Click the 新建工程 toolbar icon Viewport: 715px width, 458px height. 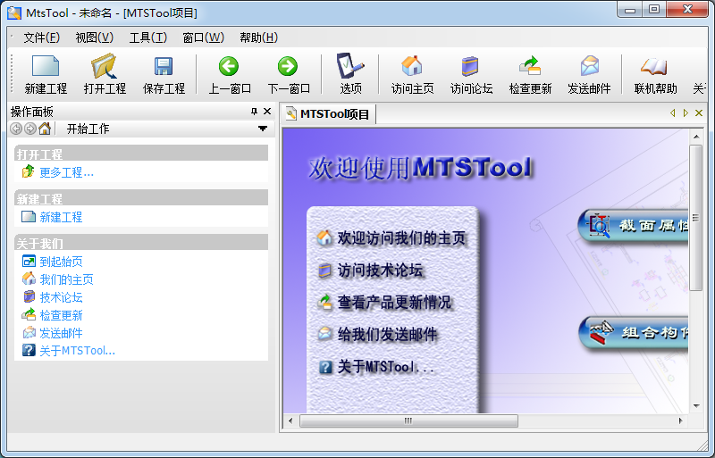click(x=46, y=67)
